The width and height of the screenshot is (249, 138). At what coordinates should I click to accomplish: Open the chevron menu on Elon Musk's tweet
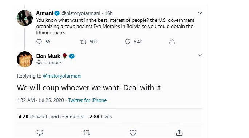coord(200,55)
